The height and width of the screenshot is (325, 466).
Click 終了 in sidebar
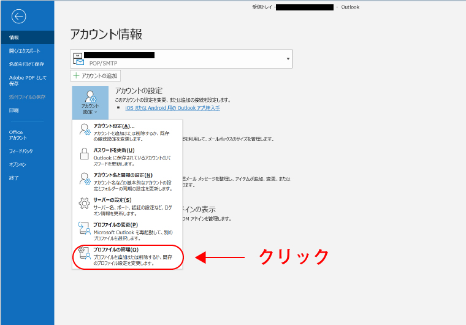pyautogui.click(x=28, y=178)
